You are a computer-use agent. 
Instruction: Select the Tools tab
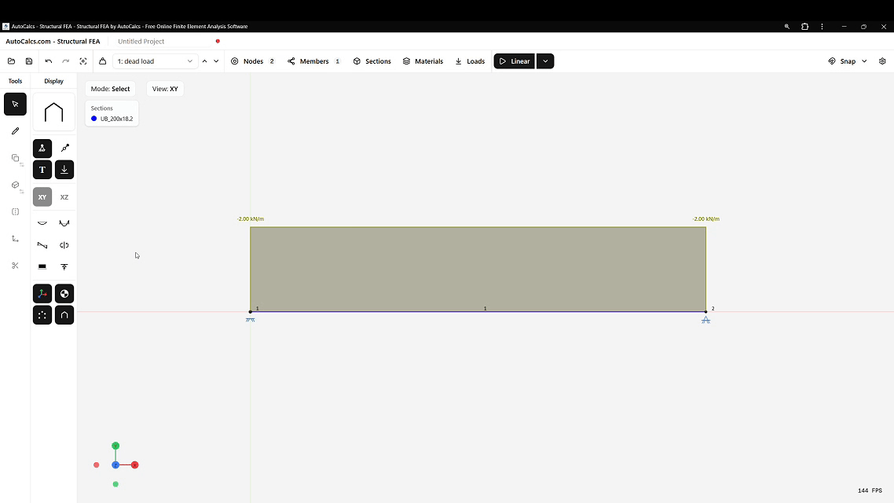(x=15, y=81)
